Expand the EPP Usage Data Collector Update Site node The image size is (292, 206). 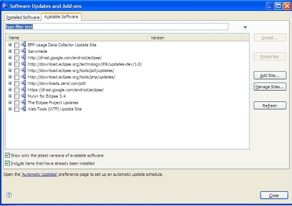10,45
